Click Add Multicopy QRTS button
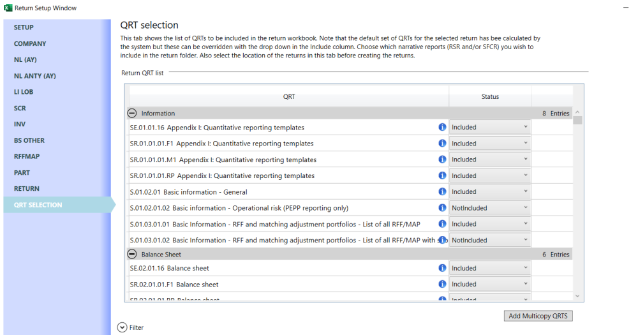The width and height of the screenshot is (638, 335). coord(538,316)
